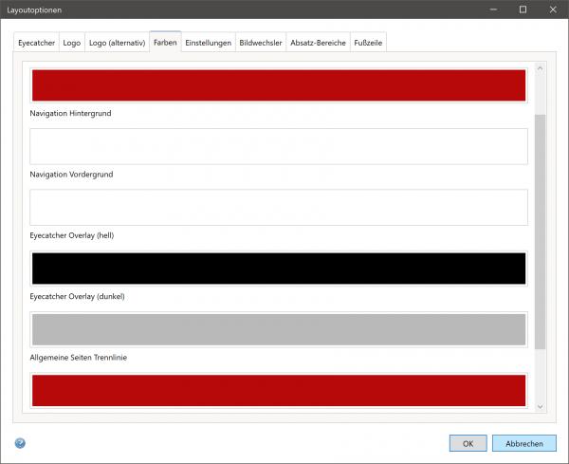Select the Logo (alternativ) tab
Viewport: 569px width, 464px height.
117,43
